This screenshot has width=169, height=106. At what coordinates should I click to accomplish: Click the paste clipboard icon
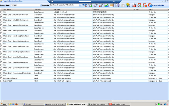(123, 5)
